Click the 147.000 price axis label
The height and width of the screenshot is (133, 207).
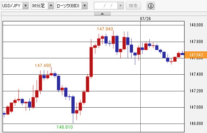point(196,107)
